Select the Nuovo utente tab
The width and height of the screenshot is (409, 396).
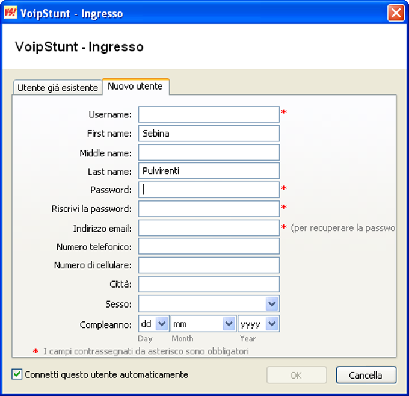coord(136,87)
